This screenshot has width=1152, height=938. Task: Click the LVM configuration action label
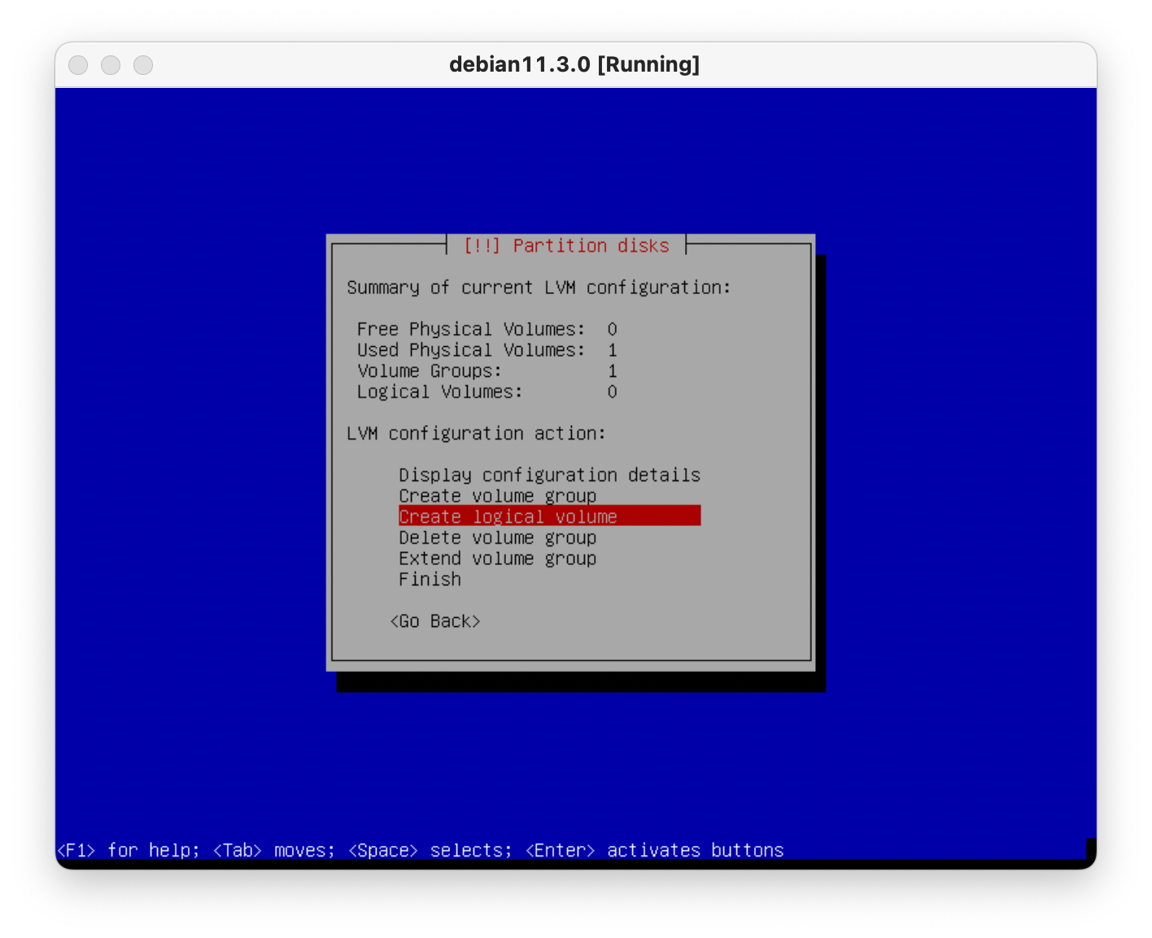click(476, 433)
